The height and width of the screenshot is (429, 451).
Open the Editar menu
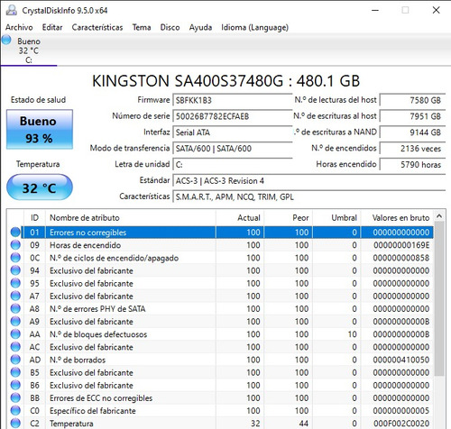(x=52, y=27)
